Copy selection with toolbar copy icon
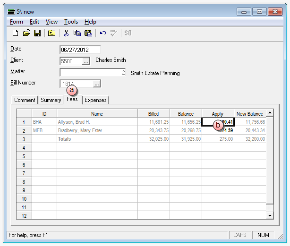Image resolution: width=290 pixels, height=246 pixels. [x=77, y=33]
